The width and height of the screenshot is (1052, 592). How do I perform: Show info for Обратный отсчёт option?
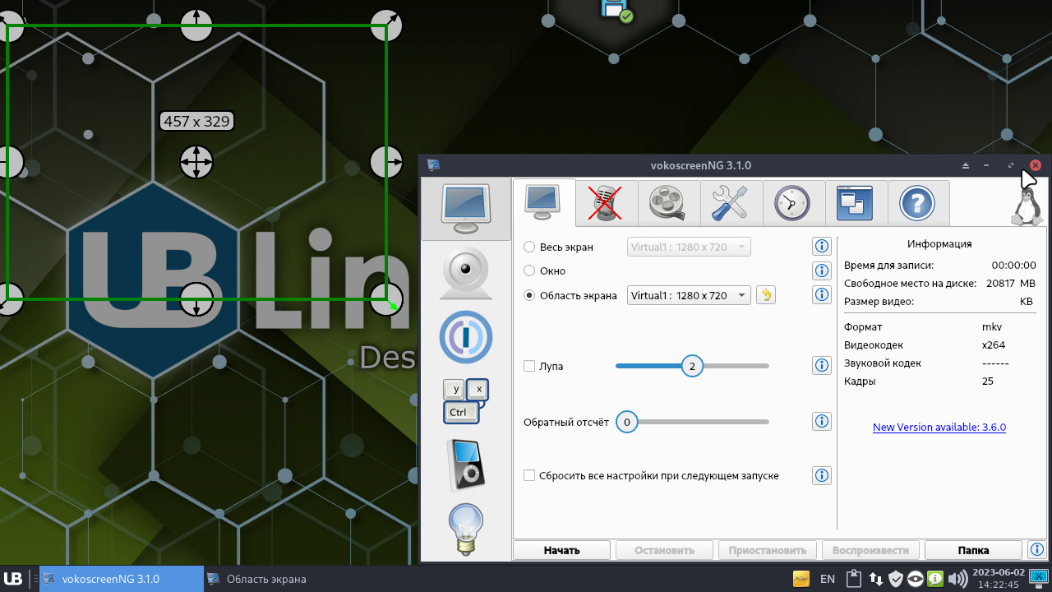821,421
